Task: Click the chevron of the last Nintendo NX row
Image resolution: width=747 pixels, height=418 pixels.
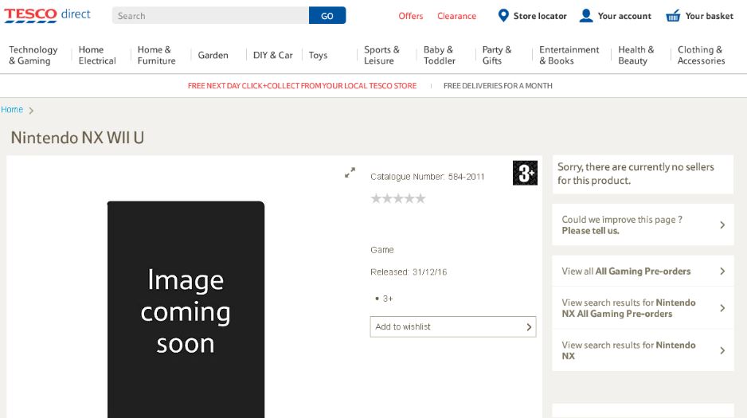Action: [722, 350]
